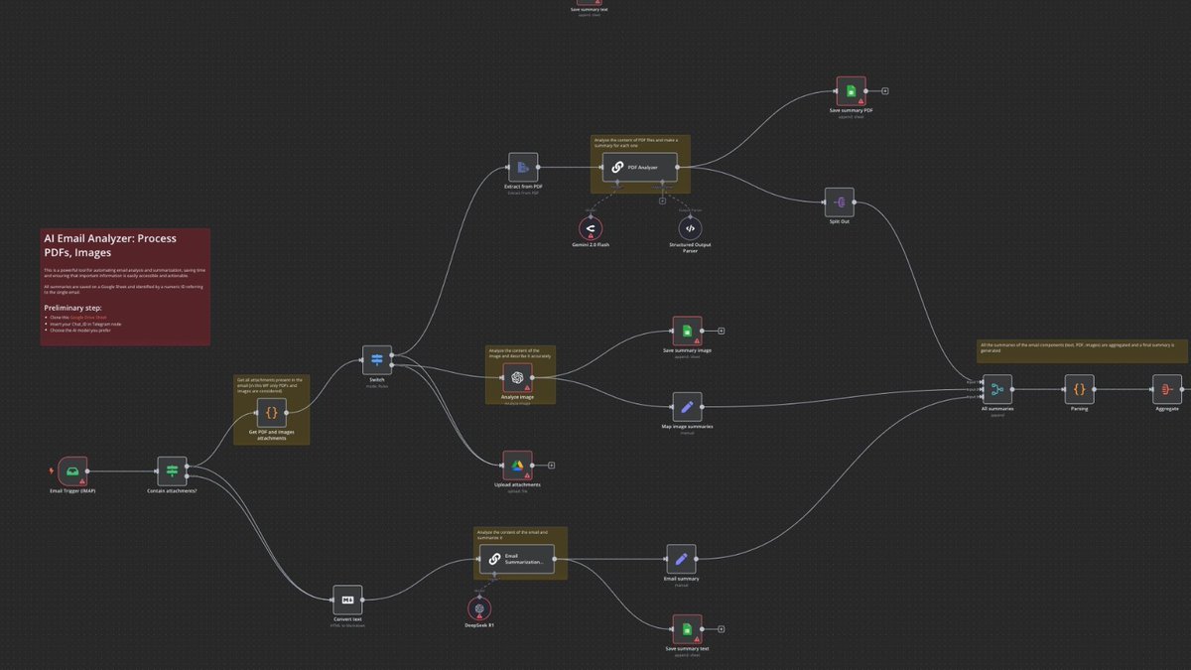Select the Upload attachments Google Drive node
Screen dimensions: 1191x670
pos(517,466)
